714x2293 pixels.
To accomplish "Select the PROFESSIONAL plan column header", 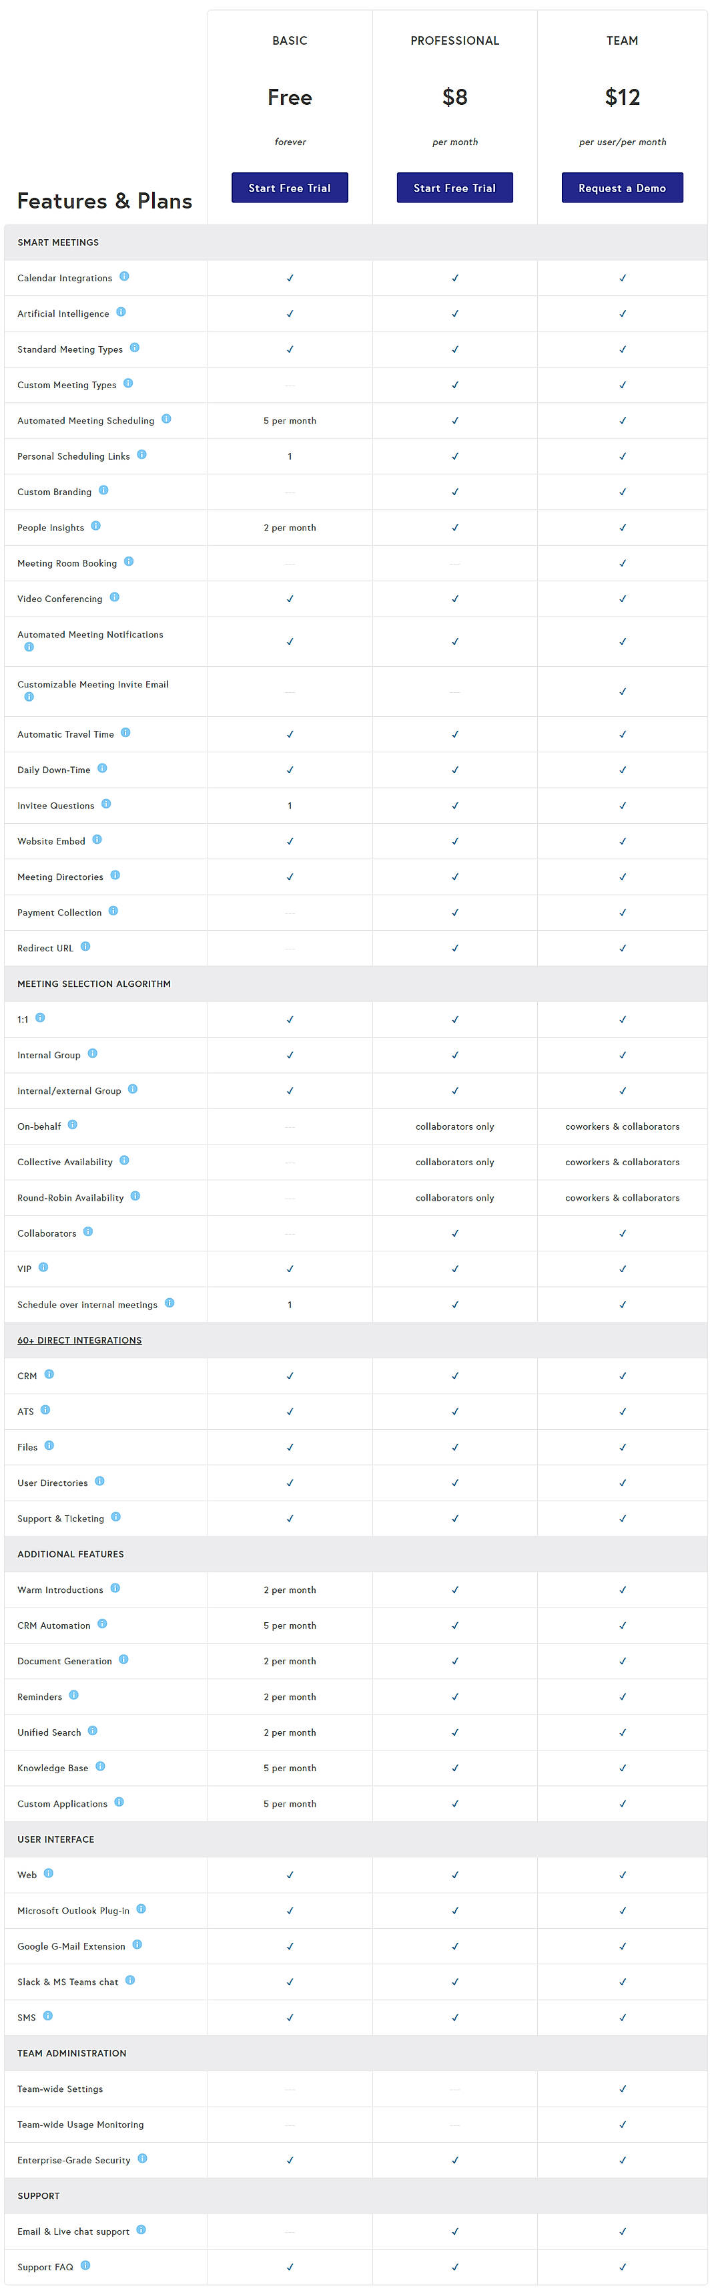I will [454, 40].
